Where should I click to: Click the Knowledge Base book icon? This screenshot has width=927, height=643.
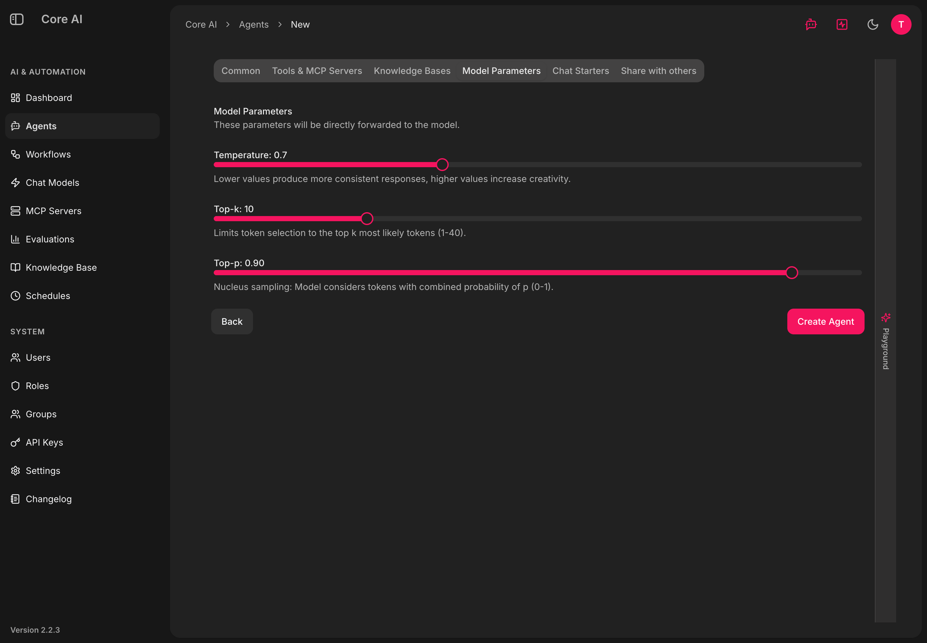pos(15,267)
